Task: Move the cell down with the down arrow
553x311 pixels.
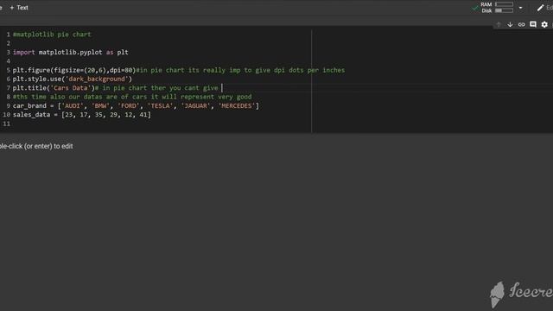Action: click(x=510, y=24)
